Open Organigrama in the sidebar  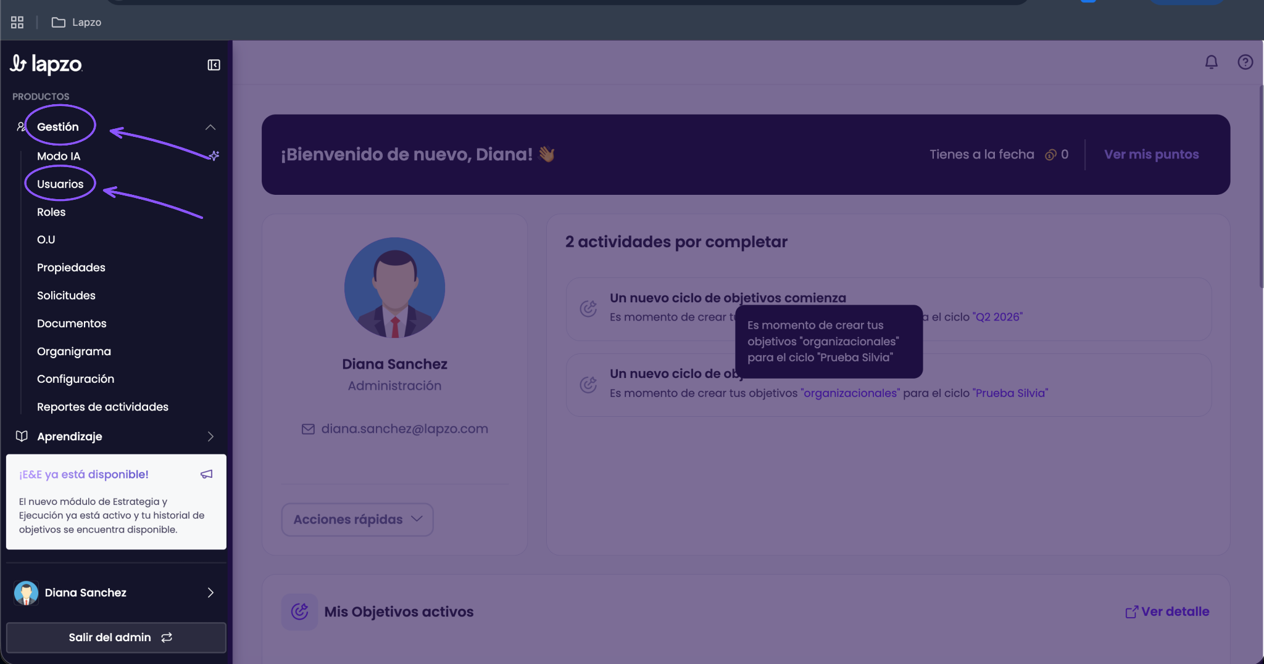point(74,351)
